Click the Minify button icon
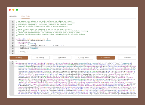 16,58
